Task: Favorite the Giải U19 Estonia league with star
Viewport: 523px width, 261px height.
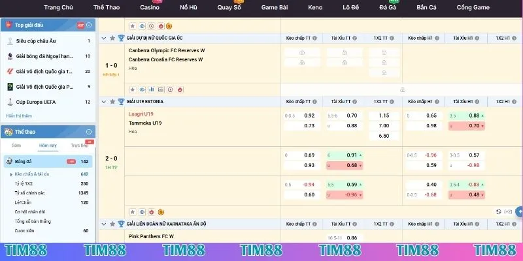Action: click(x=112, y=102)
